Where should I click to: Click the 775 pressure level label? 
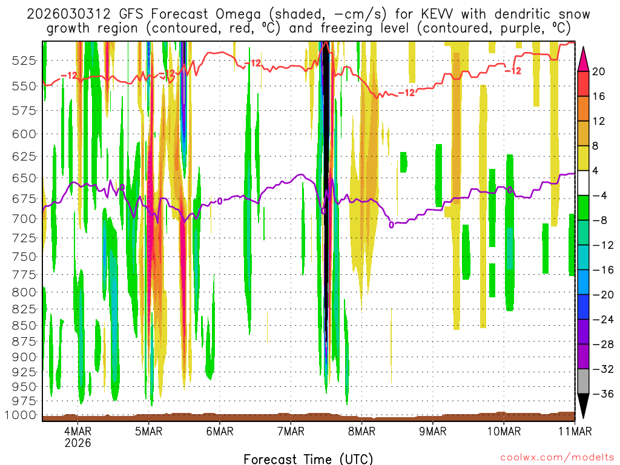pos(24,274)
